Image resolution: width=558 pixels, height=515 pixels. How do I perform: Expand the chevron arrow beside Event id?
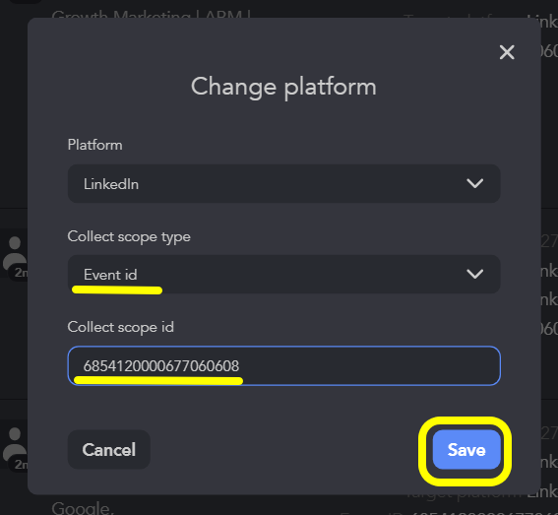pos(474,274)
